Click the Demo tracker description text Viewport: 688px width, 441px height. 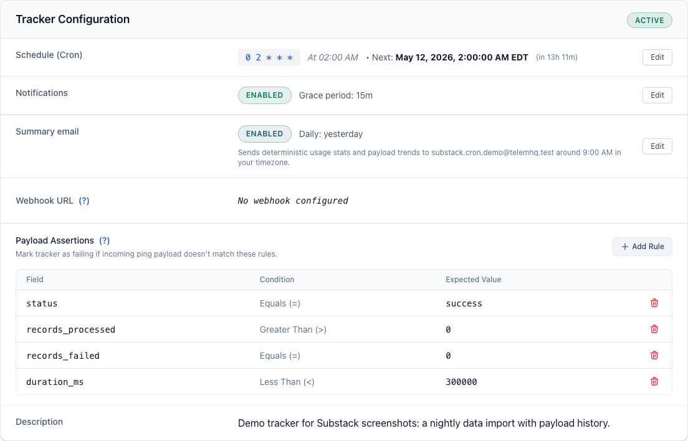click(424, 423)
